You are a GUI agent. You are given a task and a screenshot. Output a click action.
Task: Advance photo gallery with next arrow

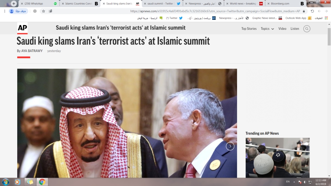230,146
